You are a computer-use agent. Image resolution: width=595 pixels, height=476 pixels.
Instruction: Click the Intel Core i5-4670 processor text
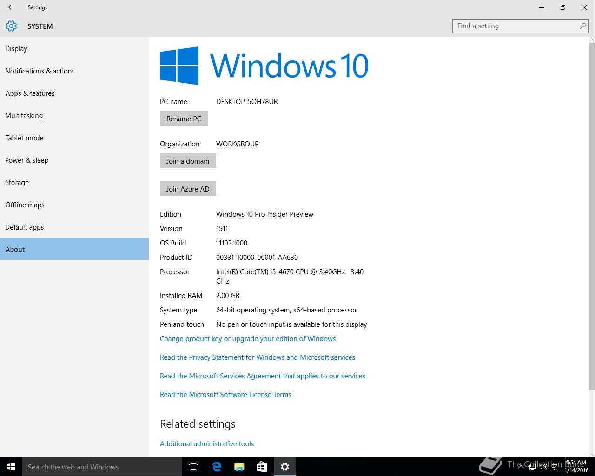(x=290, y=277)
